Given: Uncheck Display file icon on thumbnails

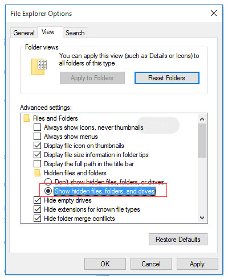Looking at the screenshot, I should [37, 146].
